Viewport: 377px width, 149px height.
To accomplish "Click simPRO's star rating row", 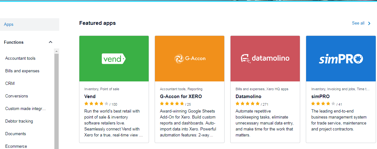I will coord(323,104).
